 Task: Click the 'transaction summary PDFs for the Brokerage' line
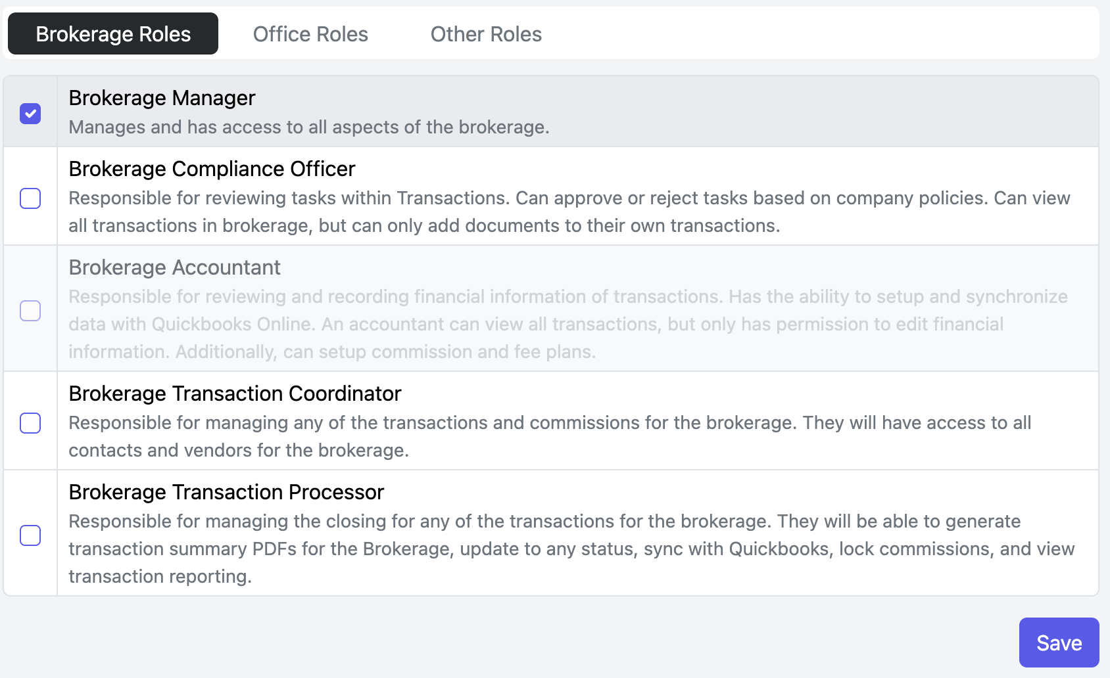(571, 549)
